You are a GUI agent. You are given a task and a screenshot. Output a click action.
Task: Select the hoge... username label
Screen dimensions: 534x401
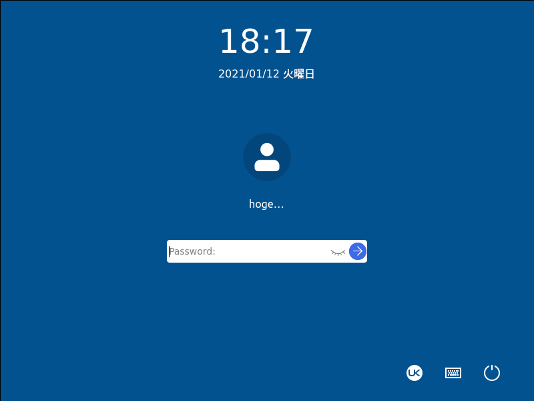click(266, 205)
